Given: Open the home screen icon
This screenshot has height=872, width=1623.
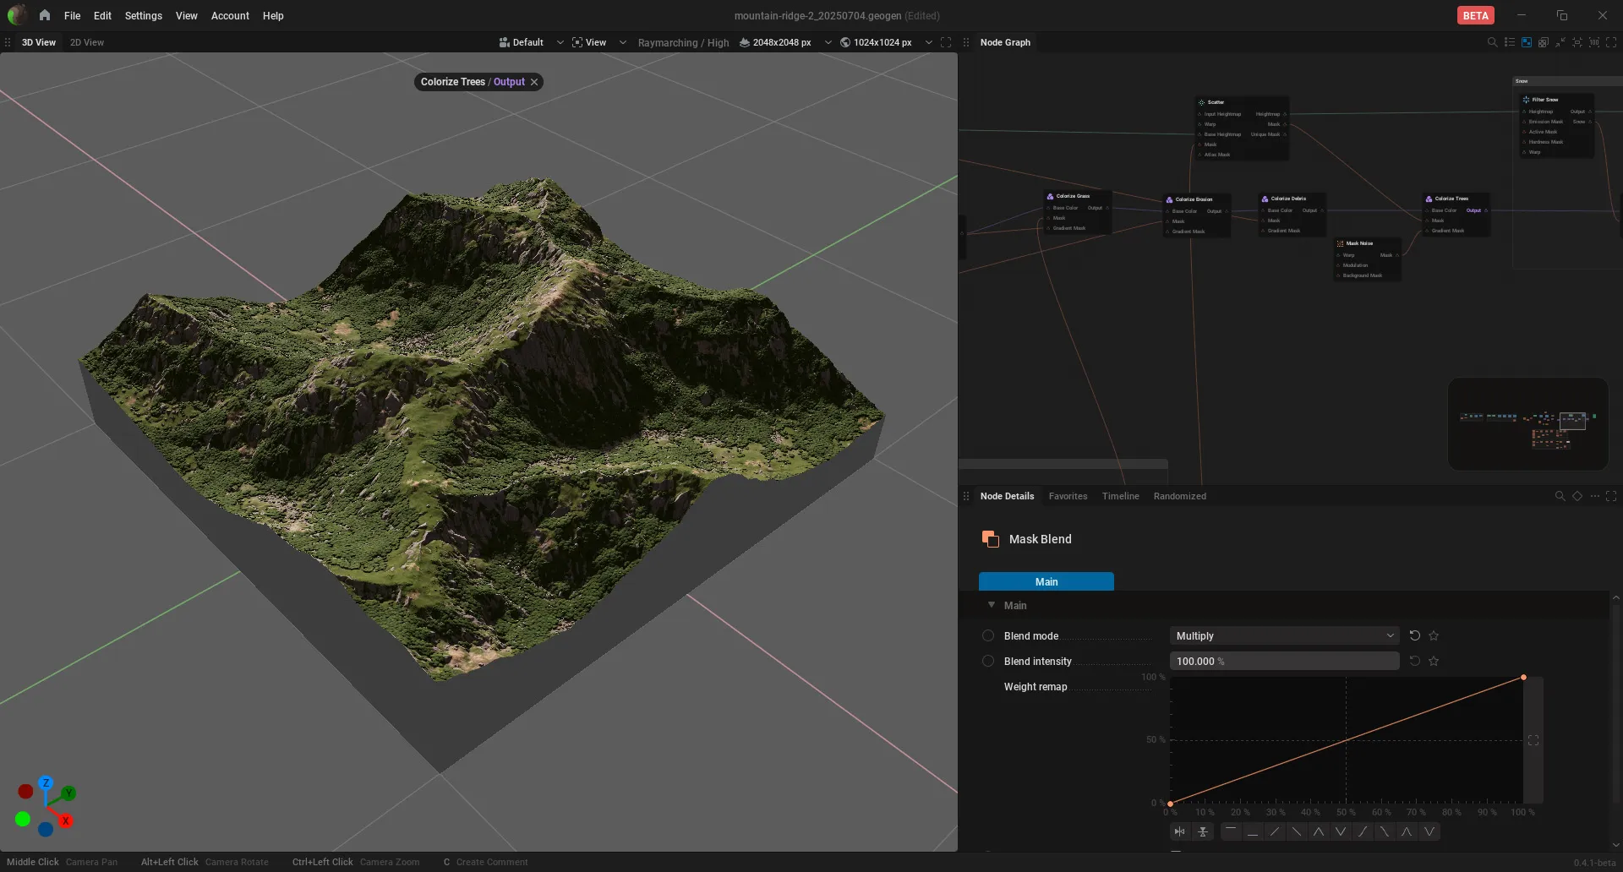Looking at the screenshot, I should tap(44, 15).
